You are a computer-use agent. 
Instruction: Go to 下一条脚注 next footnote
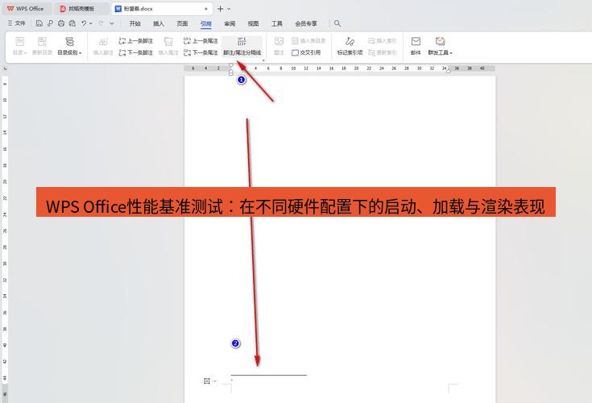[x=136, y=52]
